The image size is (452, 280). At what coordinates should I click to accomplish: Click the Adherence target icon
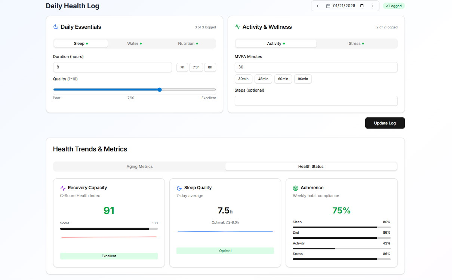point(296,188)
